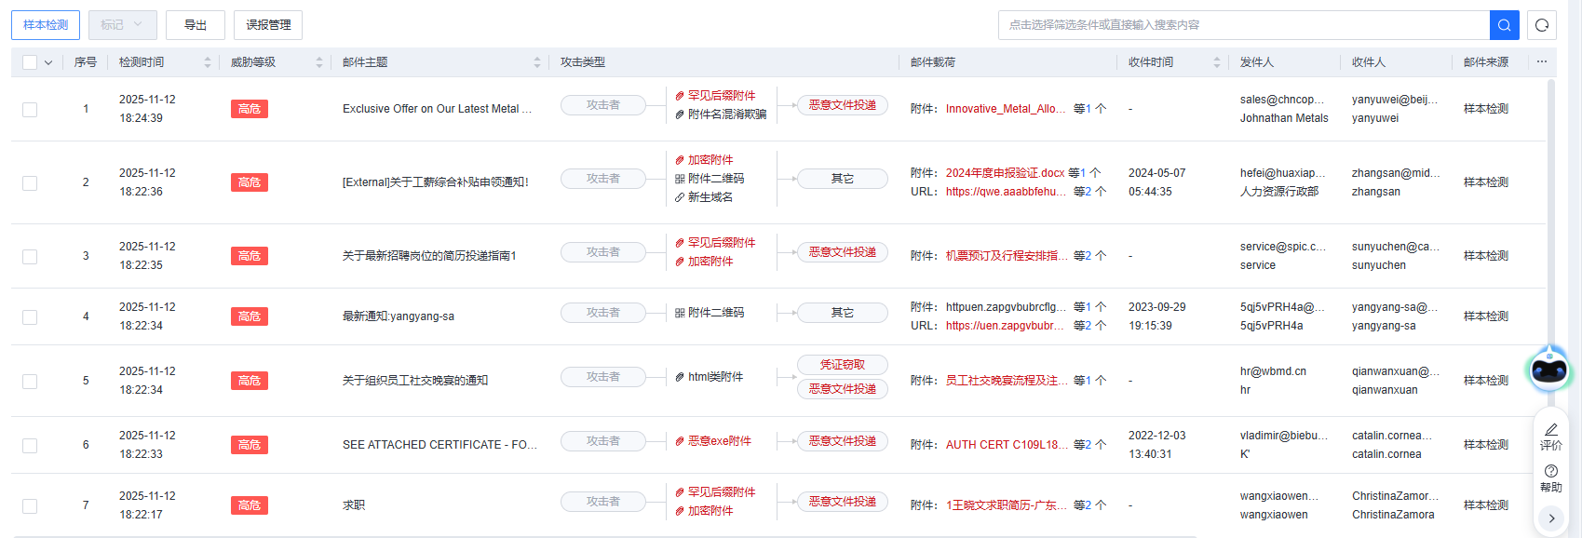
Task: Click into the filter search input field
Action: tap(1243, 25)
